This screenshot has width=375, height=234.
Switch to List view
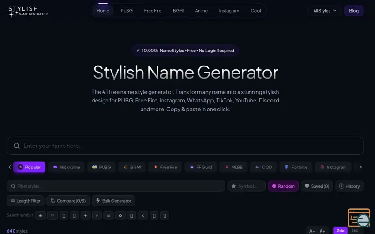pos(355,231)
